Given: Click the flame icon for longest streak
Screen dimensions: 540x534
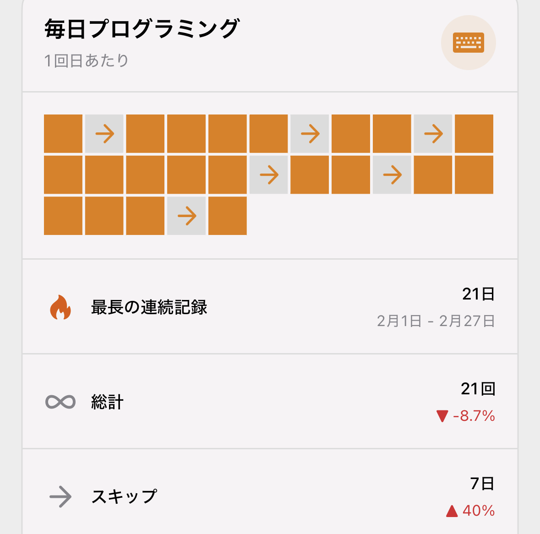Looking at the screenshot, I should [x=60, y=307].
